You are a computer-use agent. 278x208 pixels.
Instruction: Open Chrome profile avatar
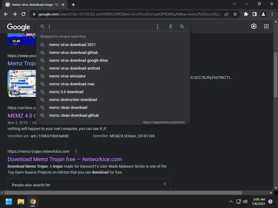(263, 14)
